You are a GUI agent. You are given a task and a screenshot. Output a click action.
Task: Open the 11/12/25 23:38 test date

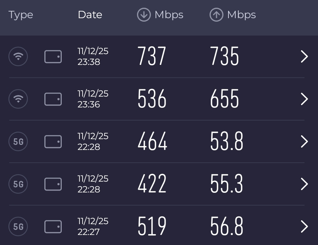pyautogui.click(x=93, y=57)
